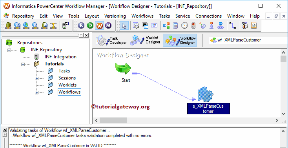Open the Tools menu
This screenshot has height=148, width=288.
point(74,16)
